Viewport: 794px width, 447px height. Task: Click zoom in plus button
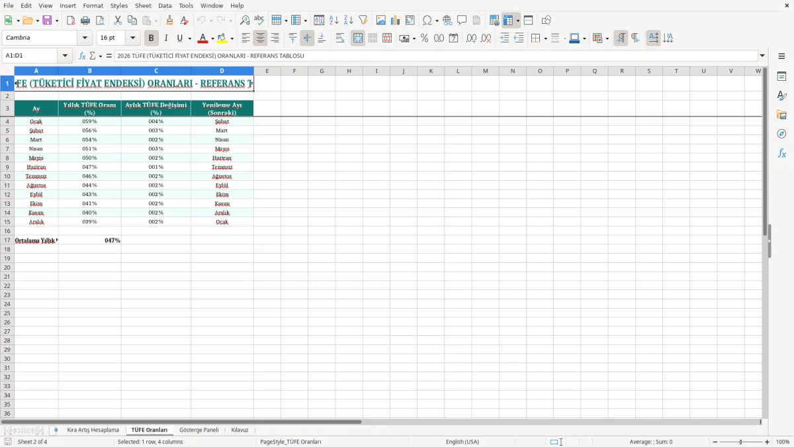pos(768,442)
